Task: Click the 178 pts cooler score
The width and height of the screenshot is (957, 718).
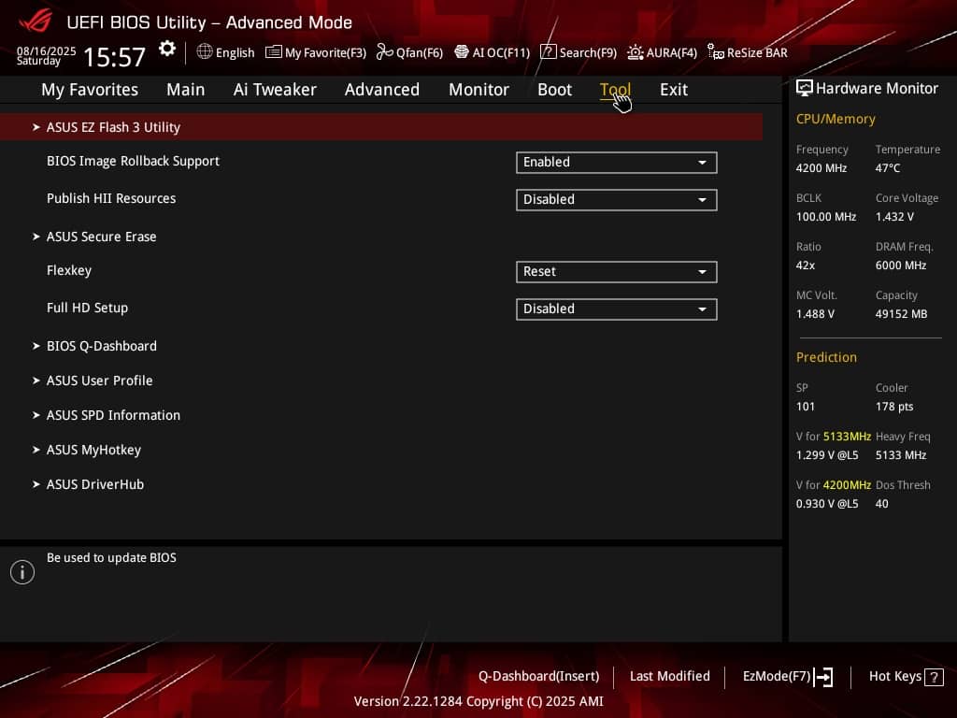Action: [894, 407]
